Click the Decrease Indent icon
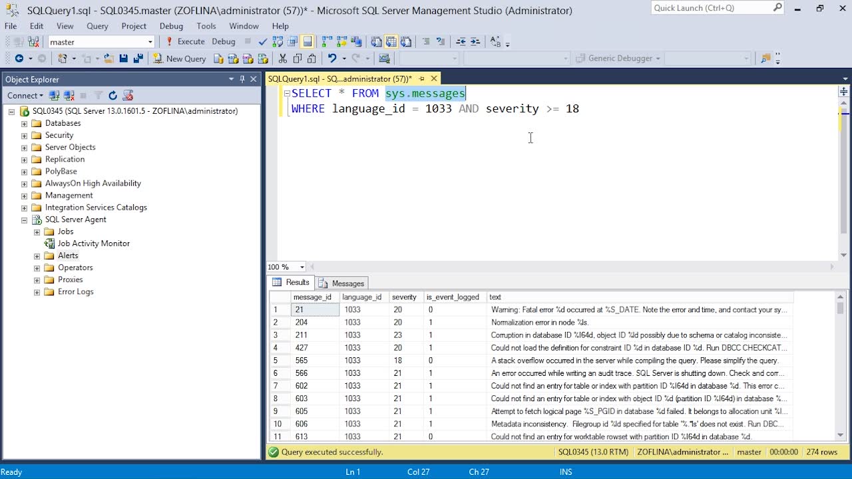The image size is (852, 479). [461, 41]
